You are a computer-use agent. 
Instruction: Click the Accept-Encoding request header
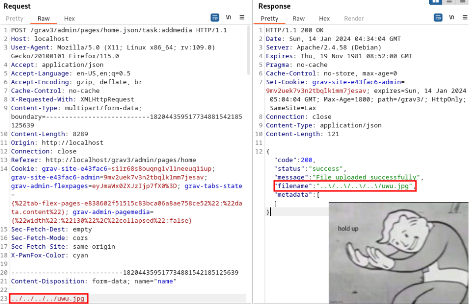pyautogui.click(x=77, y=82)
